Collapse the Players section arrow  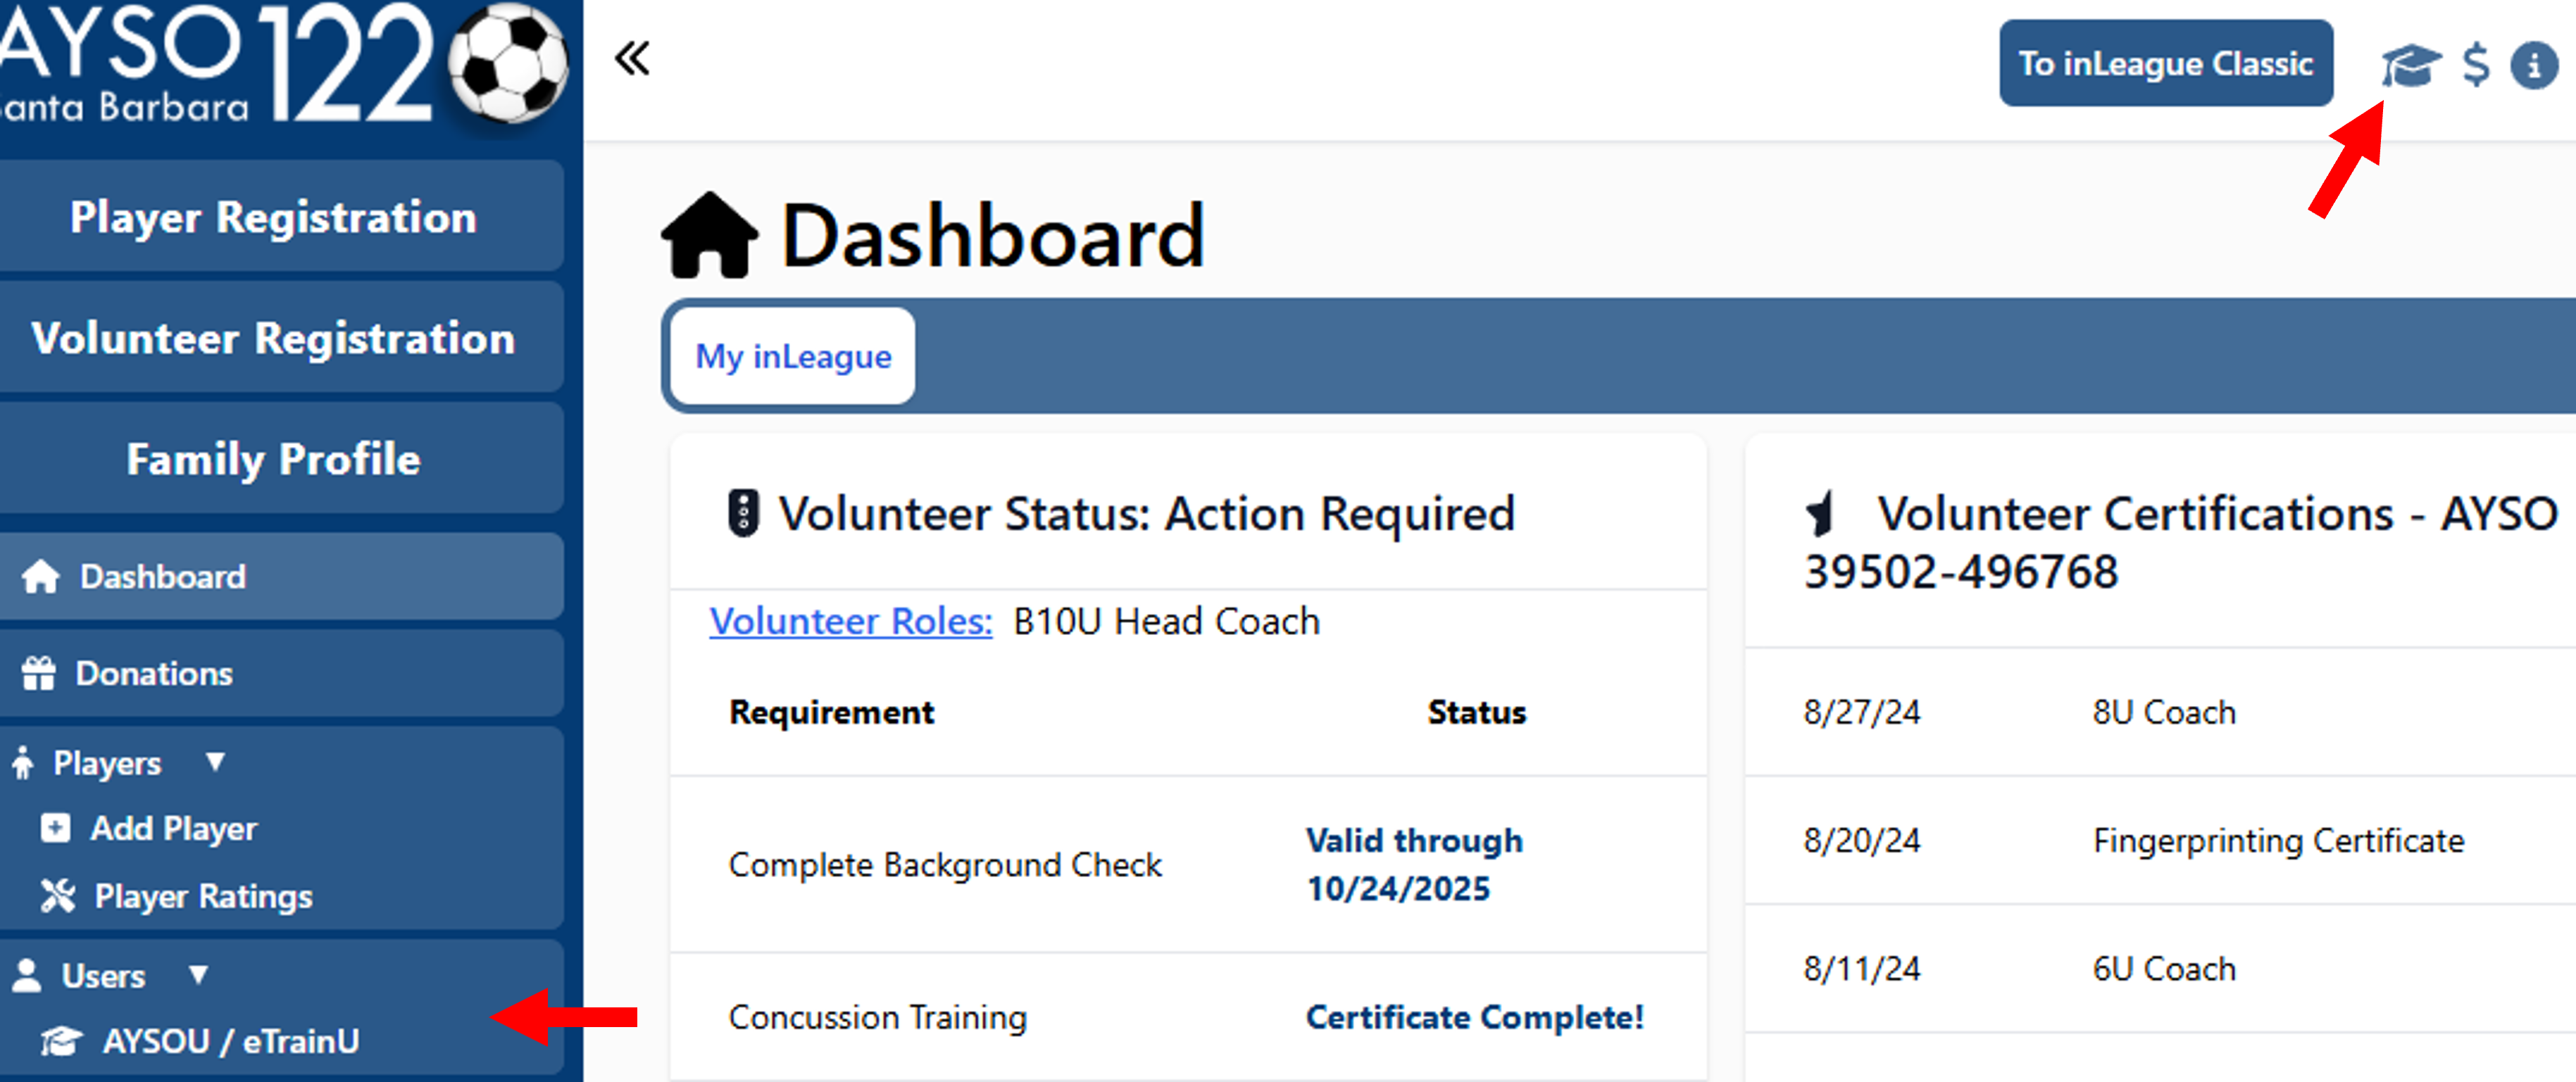[x=215, y=762]
